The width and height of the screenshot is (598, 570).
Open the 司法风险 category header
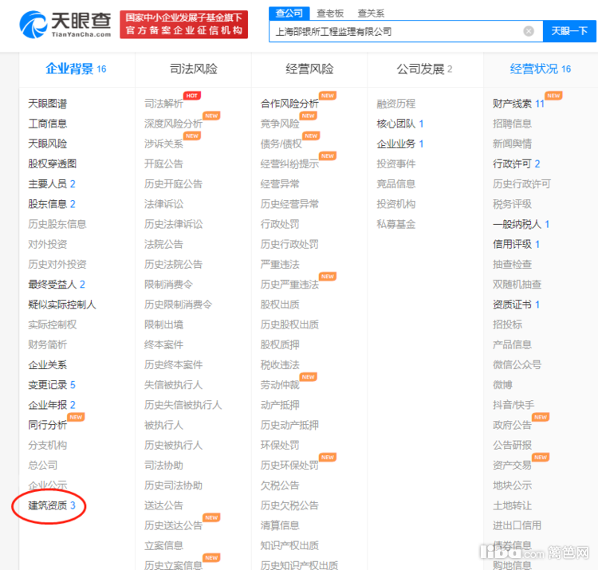(x=193, y=69)
